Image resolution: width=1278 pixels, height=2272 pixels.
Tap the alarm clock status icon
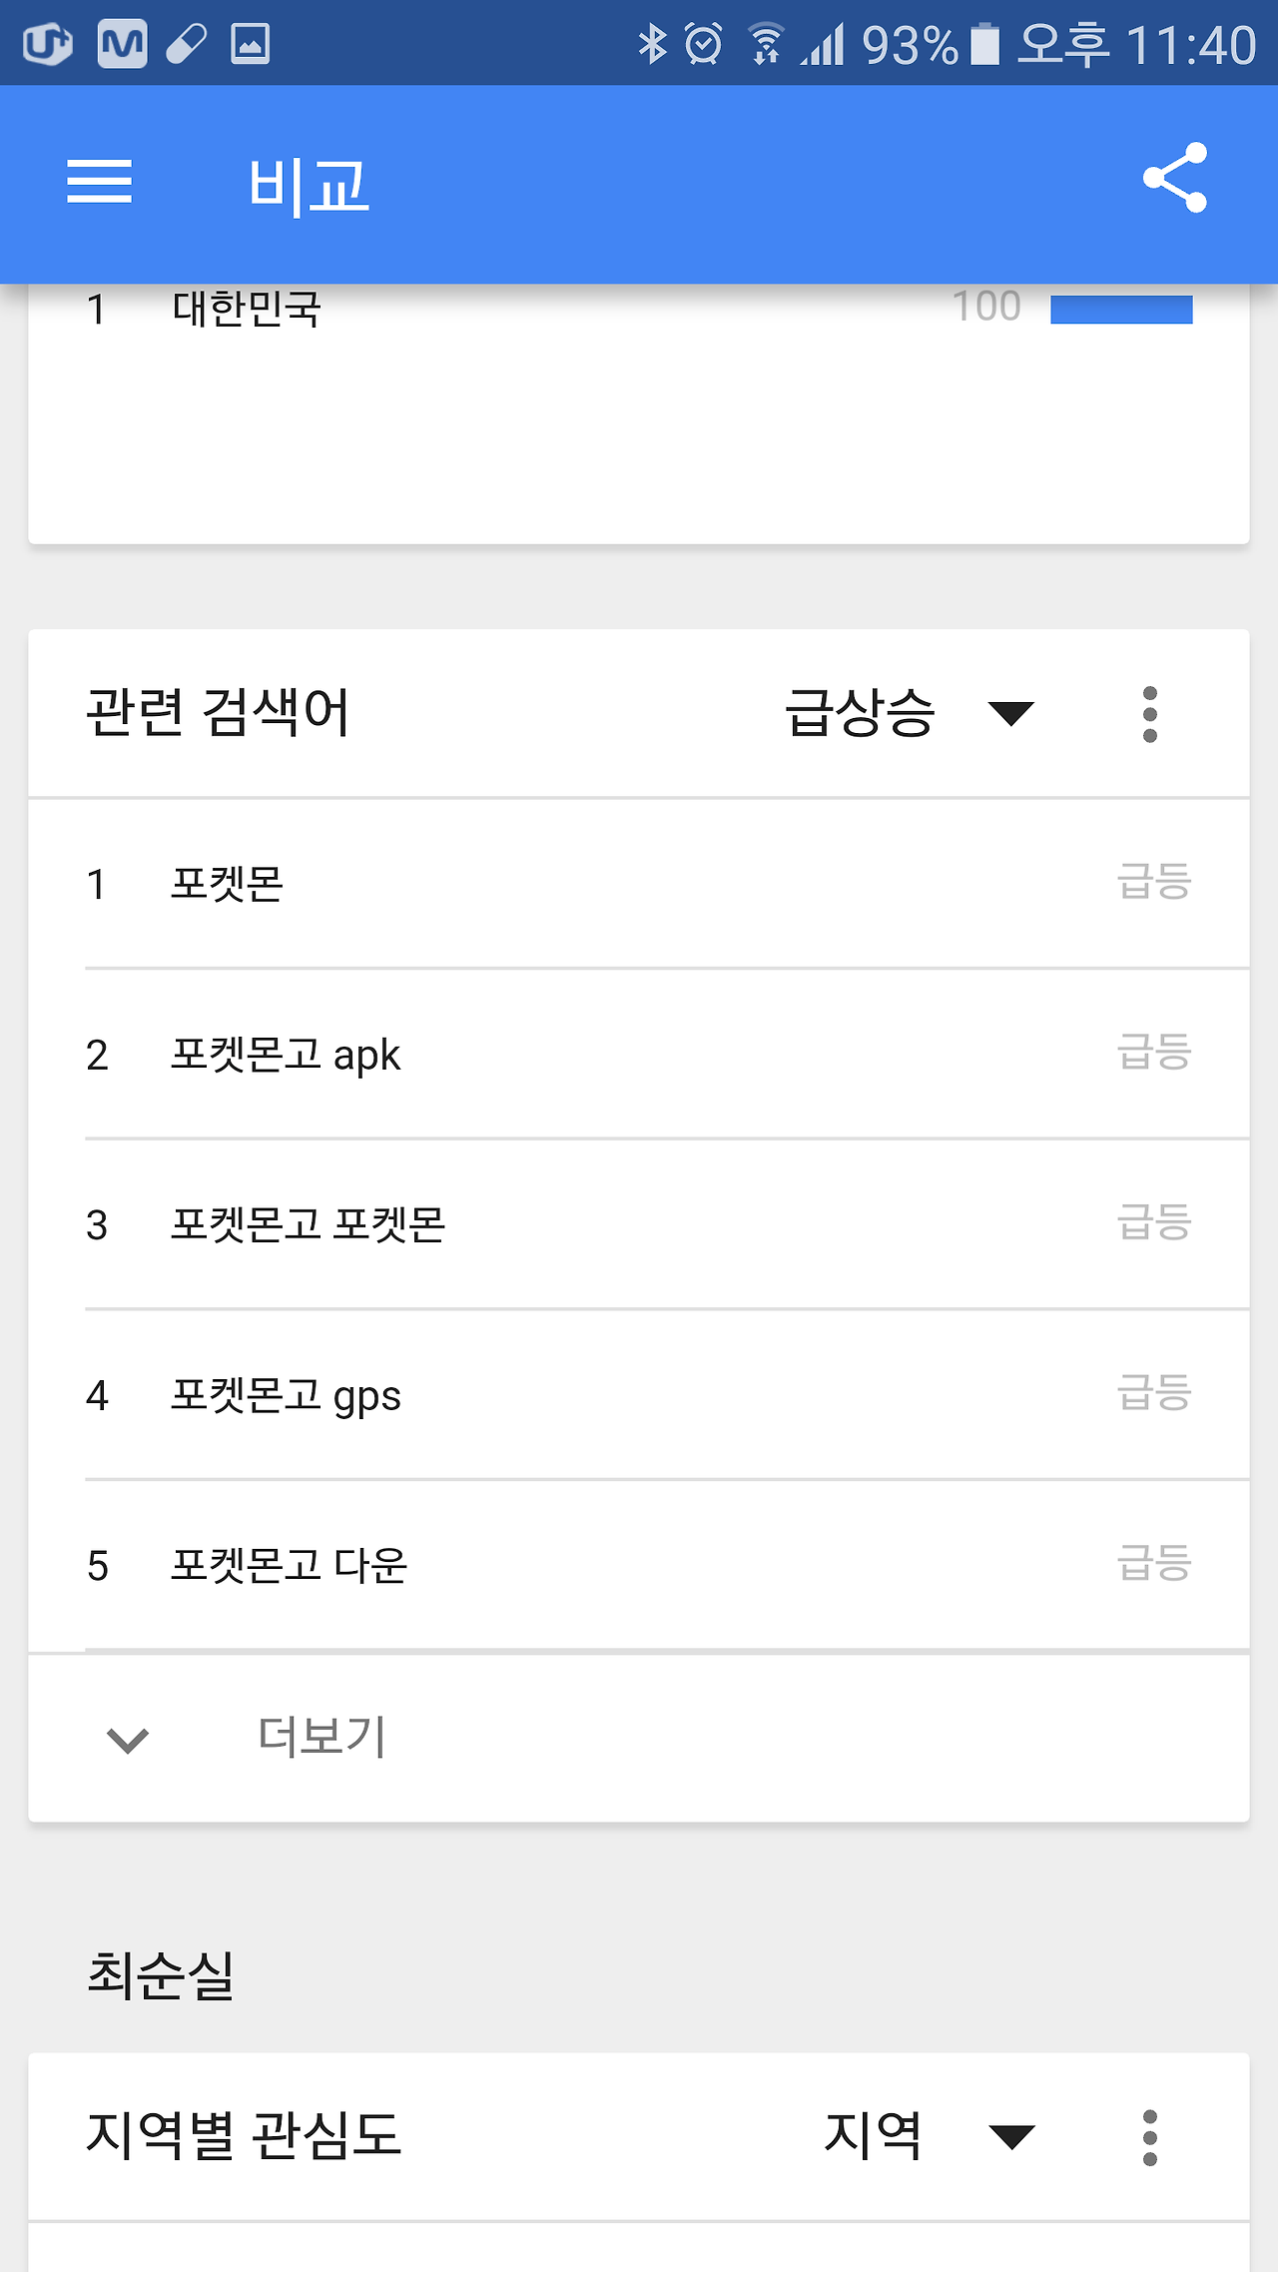704,44
